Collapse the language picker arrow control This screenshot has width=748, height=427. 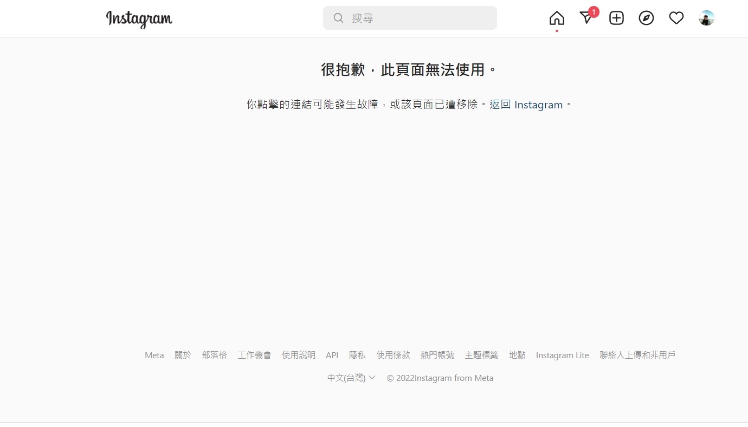372,378
